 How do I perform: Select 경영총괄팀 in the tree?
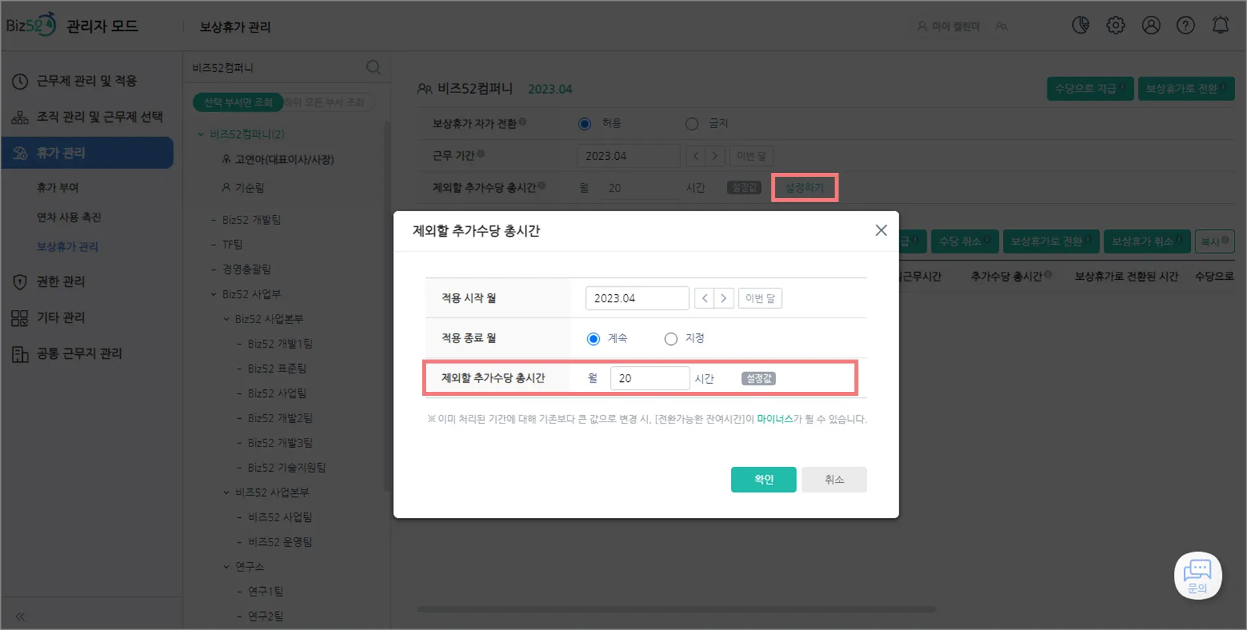tap(247, 269)
